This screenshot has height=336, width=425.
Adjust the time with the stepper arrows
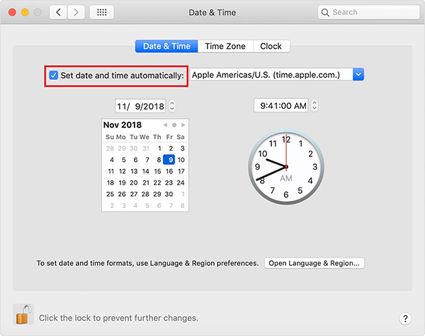click(x=314, y=105)
